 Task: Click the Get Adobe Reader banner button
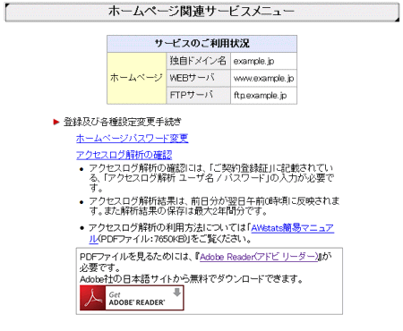[x=132, y=298]
